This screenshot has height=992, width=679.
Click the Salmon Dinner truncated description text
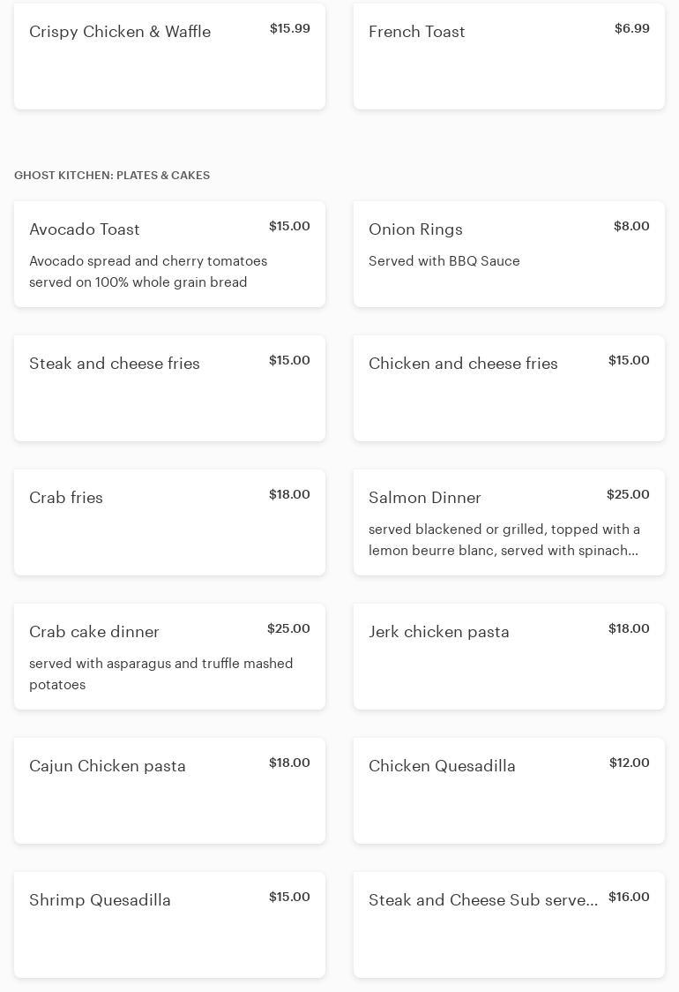(x=504, y=540)
